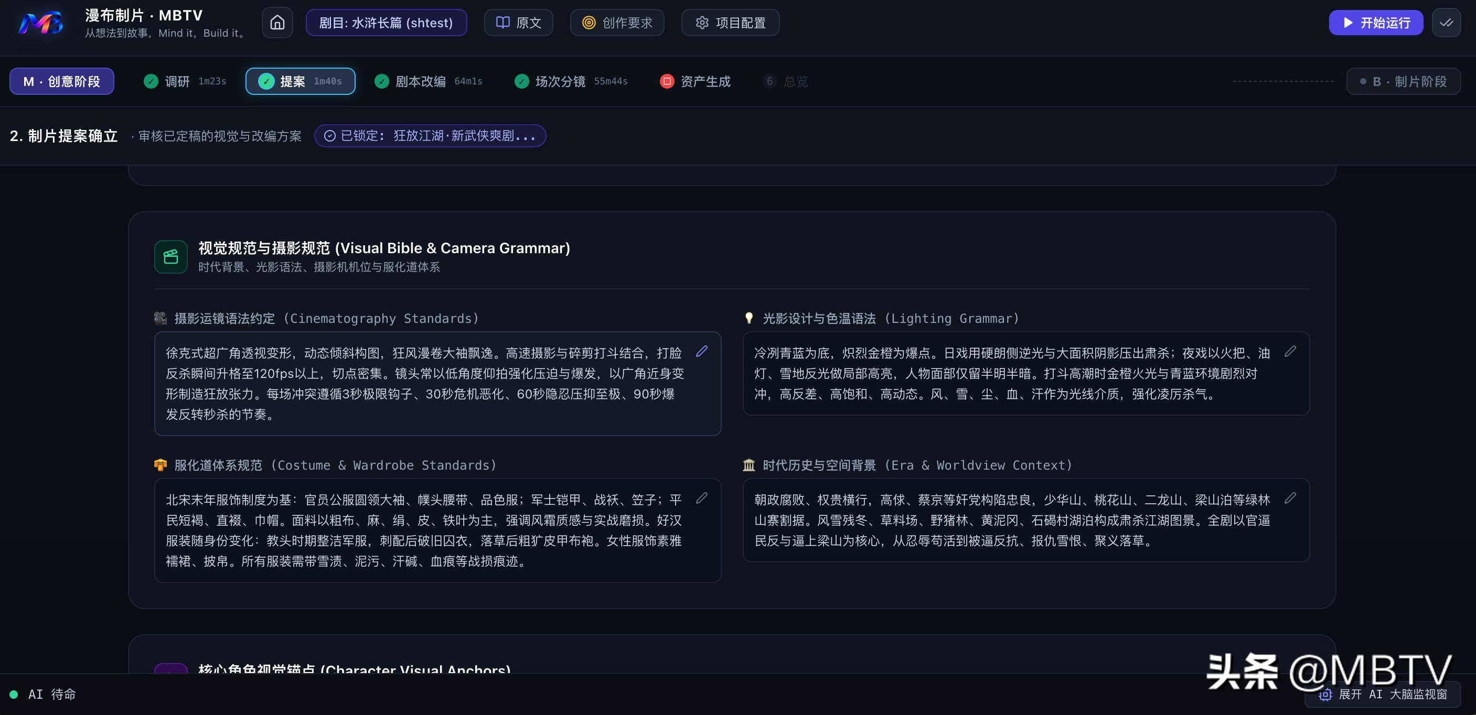
Task: Click the MB logo in header
Action: (40, 23)
